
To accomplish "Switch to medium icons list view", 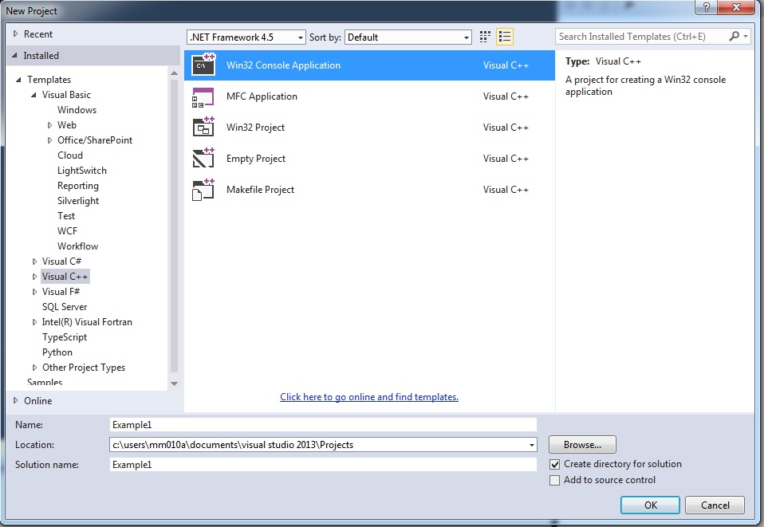I will (x=504, y=37).
